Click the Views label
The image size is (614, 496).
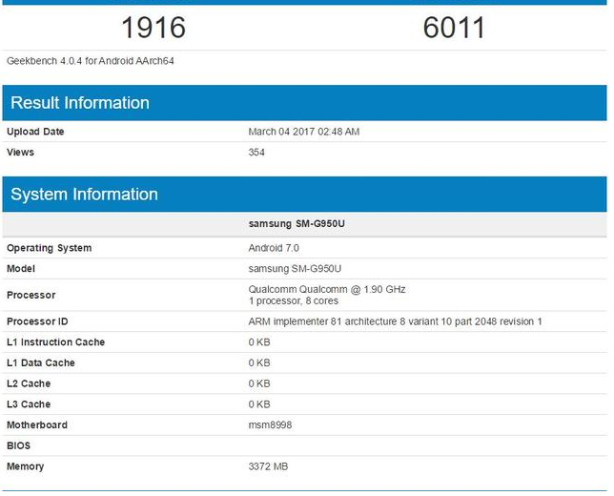click(20, 152)
